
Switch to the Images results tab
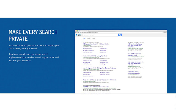(x=89, y=38)
